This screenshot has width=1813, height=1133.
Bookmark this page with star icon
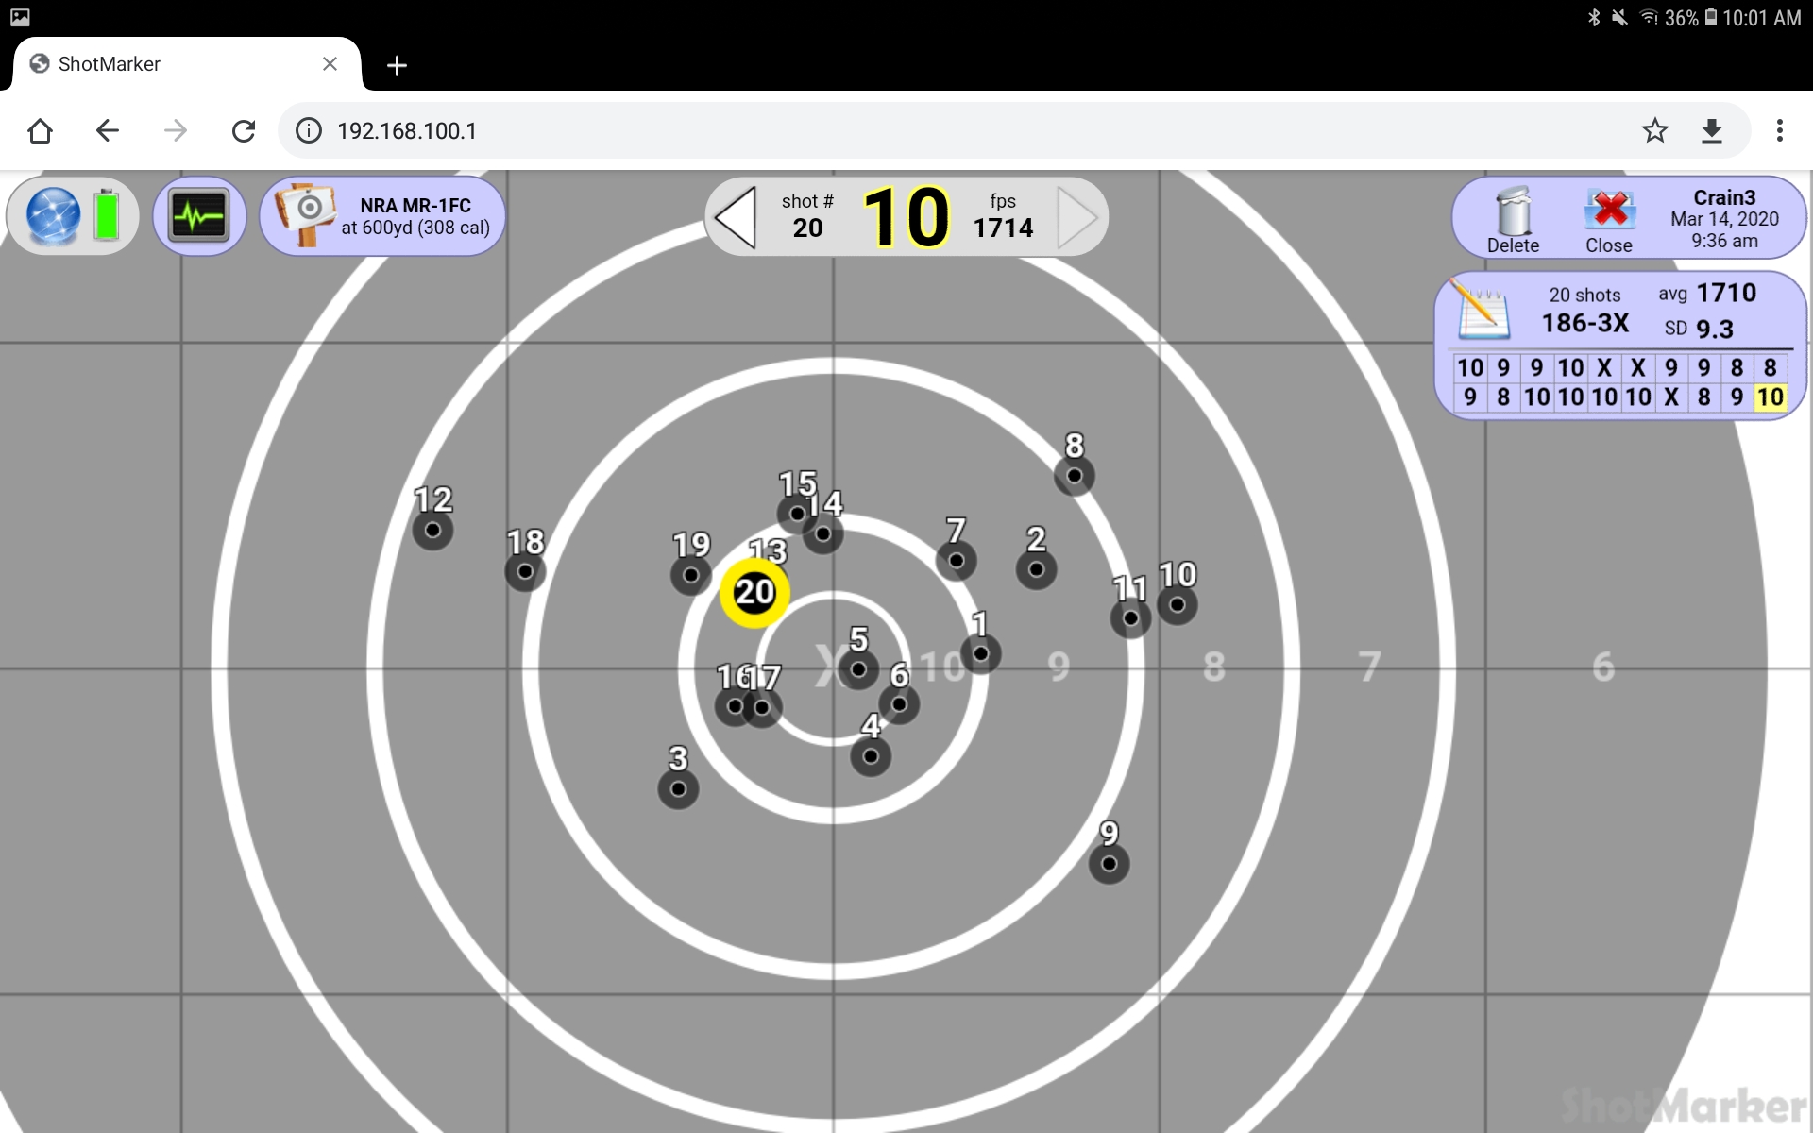[x=1654, y=130]
